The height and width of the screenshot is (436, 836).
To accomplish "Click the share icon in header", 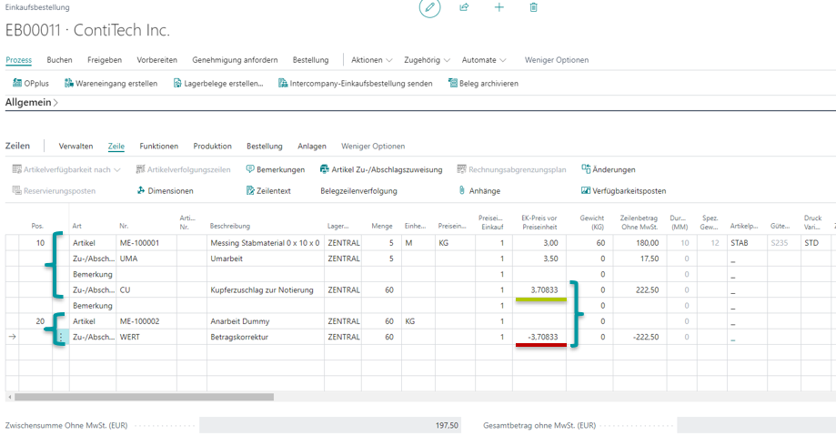I will tap(464, 7).
